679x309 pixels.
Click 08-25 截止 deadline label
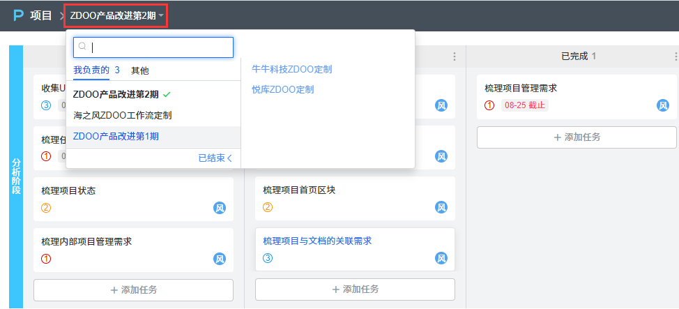(525, 105)
